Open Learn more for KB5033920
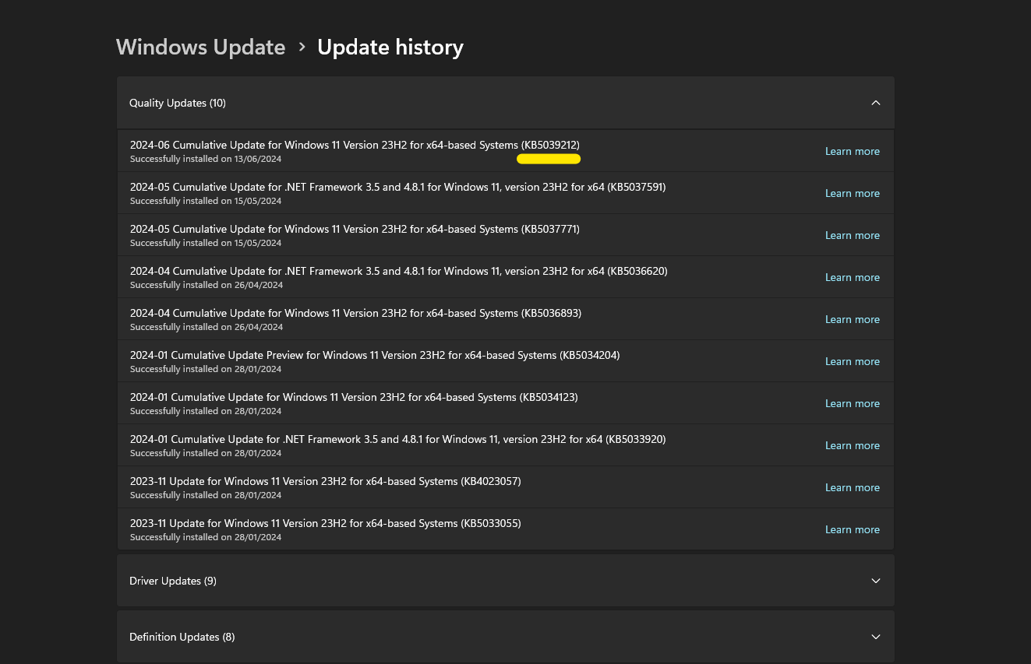1031x664 pixels. (852, 445)
